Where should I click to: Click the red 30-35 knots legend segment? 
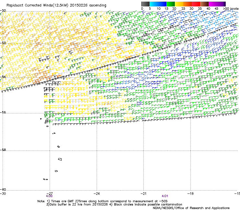coord(196,4)
